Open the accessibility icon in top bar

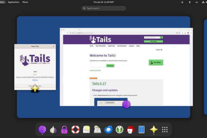[x=190, y=2]
